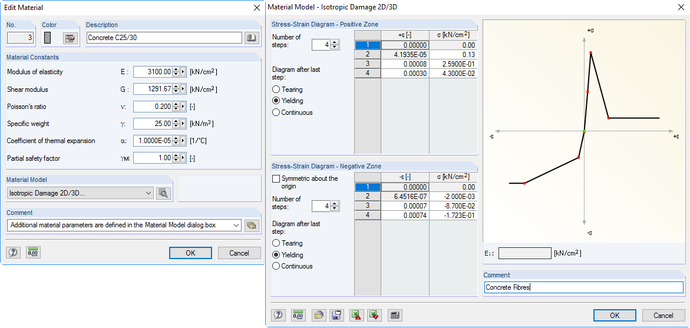Screen dimensions: 690x328
Task: Select negative zone row header 3
Action: tap(368, 206)
